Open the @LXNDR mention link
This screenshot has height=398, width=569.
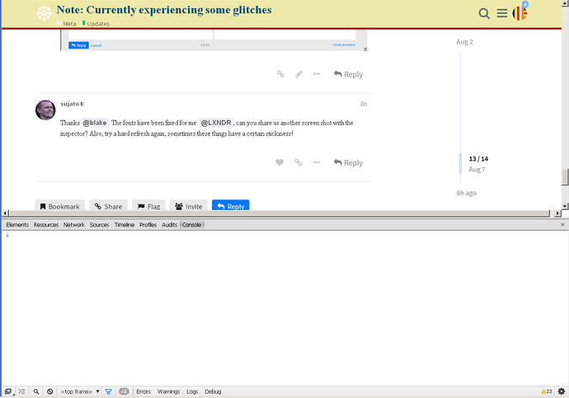point(216,123)
